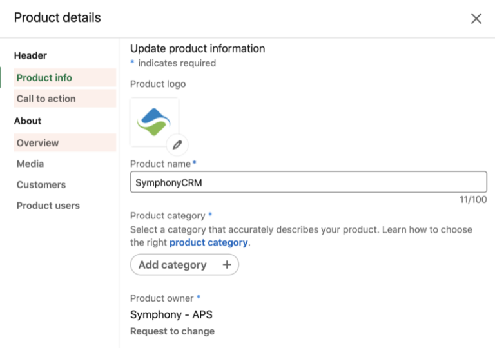Open the Product info section
Screen dimensions: 495x348
[x=44, y=78]
